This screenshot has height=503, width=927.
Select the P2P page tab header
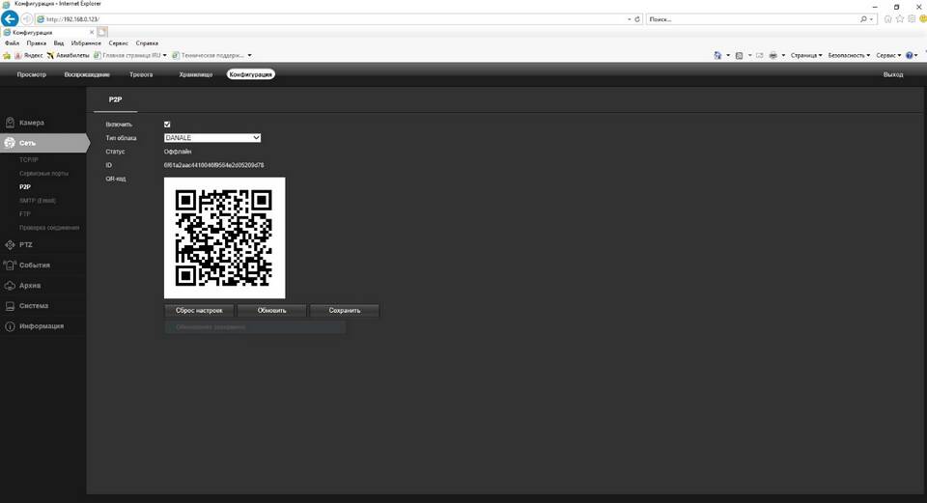coord(115,99)
